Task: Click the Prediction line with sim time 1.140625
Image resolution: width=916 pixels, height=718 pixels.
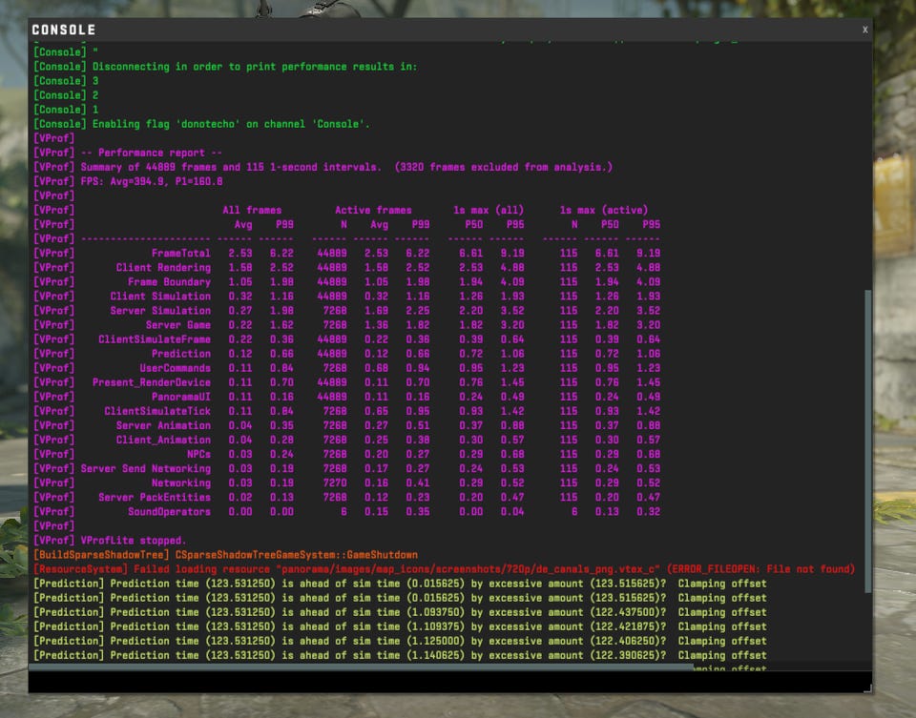Action: pyautogui.click(x=400, y=655)
